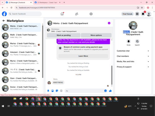The height and width of the screenshot is (116, 155).
Task: Go back from Marketplace chats list
Action: tap(4, 21)
